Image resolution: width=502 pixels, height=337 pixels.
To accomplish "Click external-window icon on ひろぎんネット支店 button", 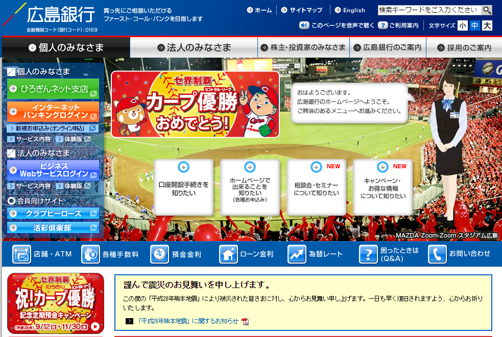I will tap(93, 93).
